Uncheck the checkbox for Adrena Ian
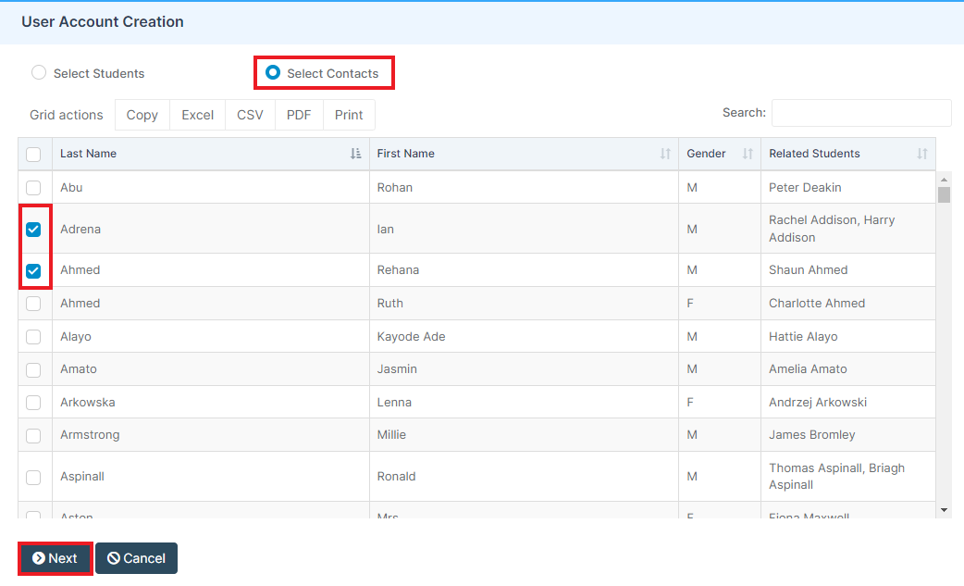The width and height of the screenshot is (964, 586). tap(34, 230)
